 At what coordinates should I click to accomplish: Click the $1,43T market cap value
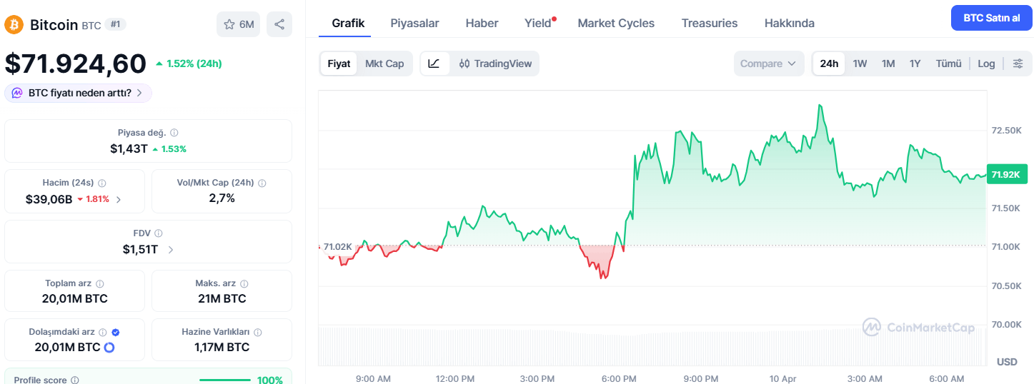tap(129, 148)
